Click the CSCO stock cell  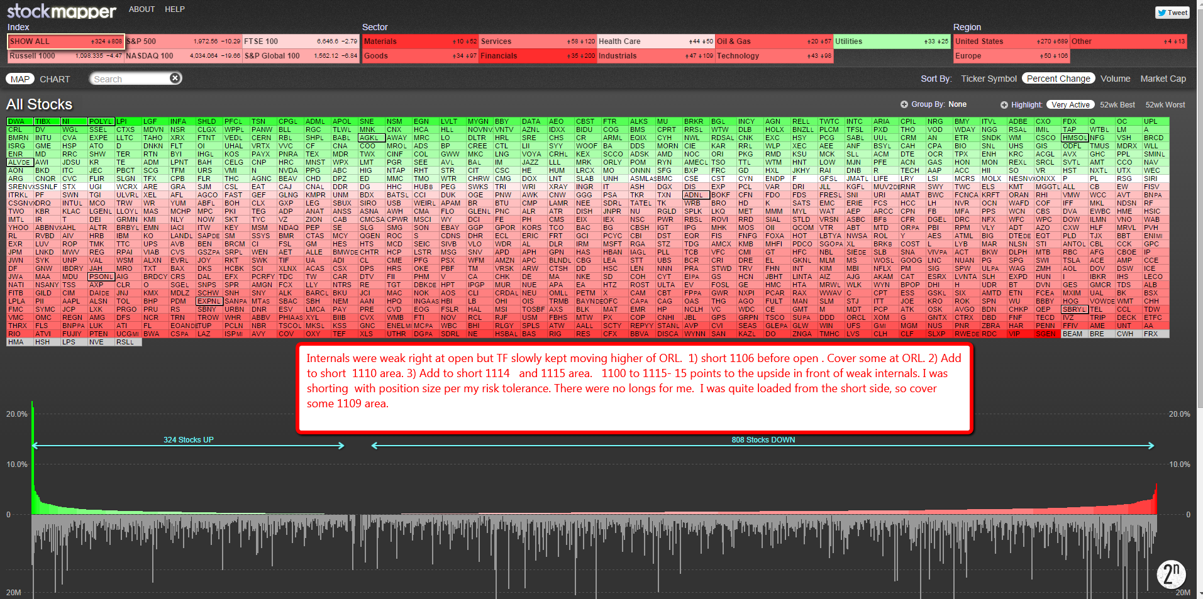[x=1047, y=138]
